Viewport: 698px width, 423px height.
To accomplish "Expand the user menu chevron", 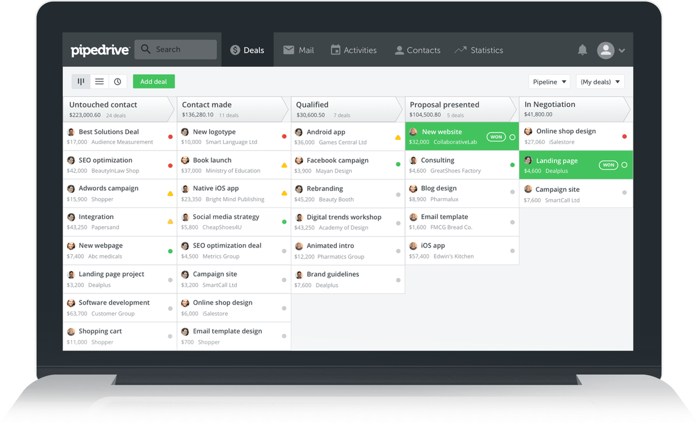I will (x=622, y=51).
